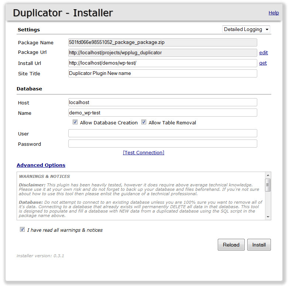289x286 pixels.
Task: Click the database Name field
Action: pos(162,113)
